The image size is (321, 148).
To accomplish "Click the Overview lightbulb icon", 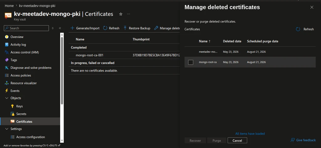I will pyautogui.click(x=7, y=37).
